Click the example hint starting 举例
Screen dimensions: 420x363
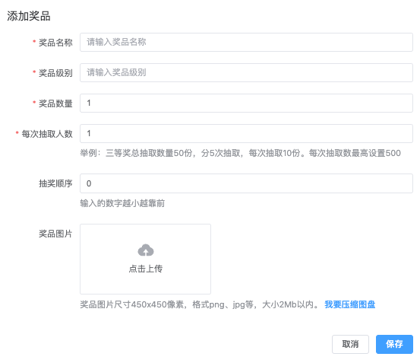point(240,153)
